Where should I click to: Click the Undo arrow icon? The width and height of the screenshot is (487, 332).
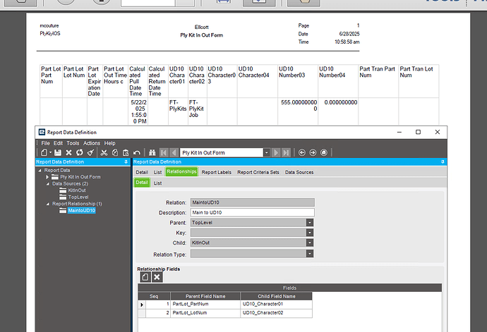[137, 152]
